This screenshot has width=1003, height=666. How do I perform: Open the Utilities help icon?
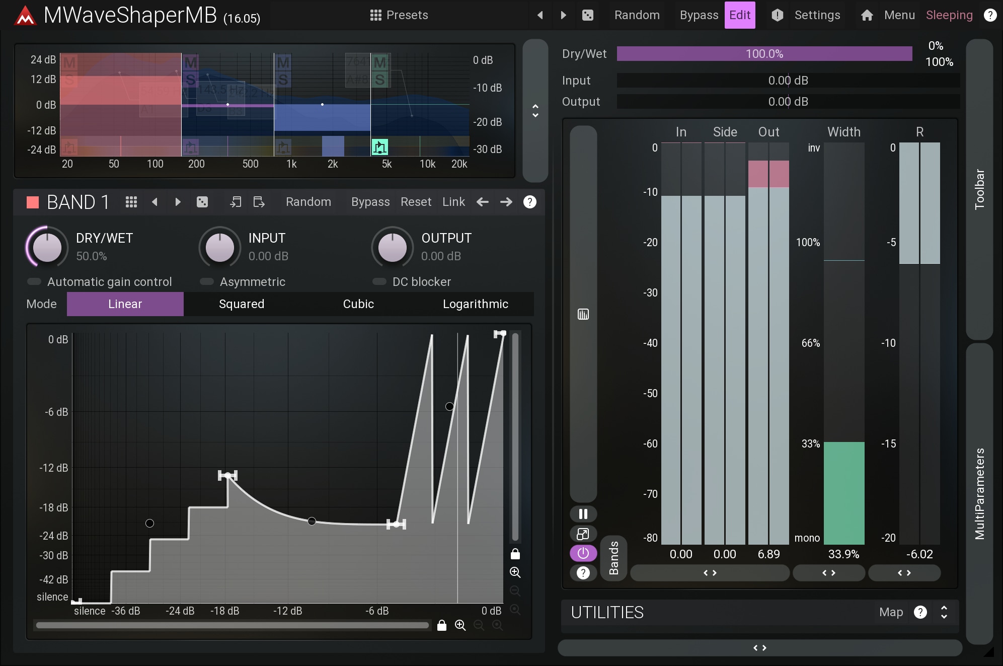(920, 612)
